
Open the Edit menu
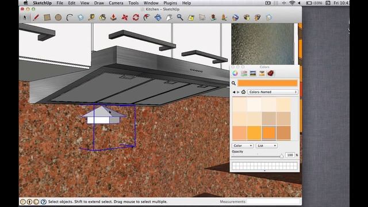pos(71,3)
